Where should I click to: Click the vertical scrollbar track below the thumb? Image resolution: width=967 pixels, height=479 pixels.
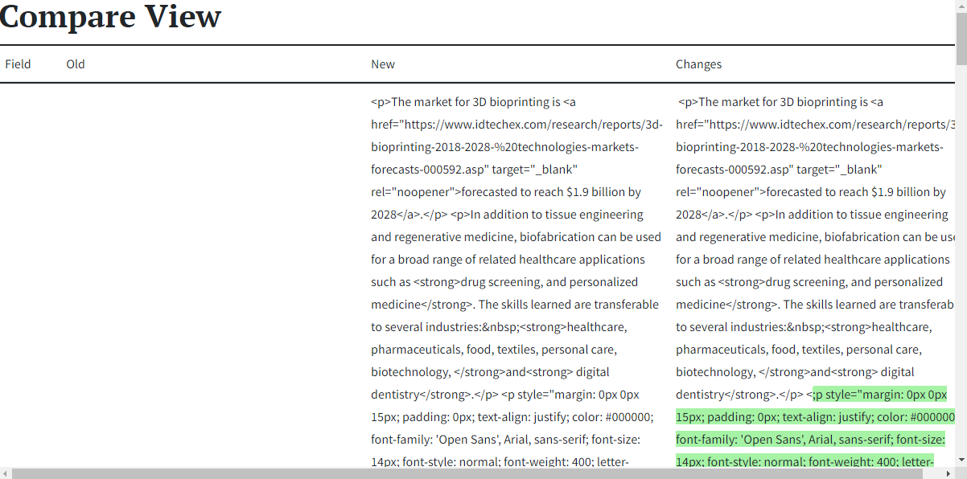point(961,257)
